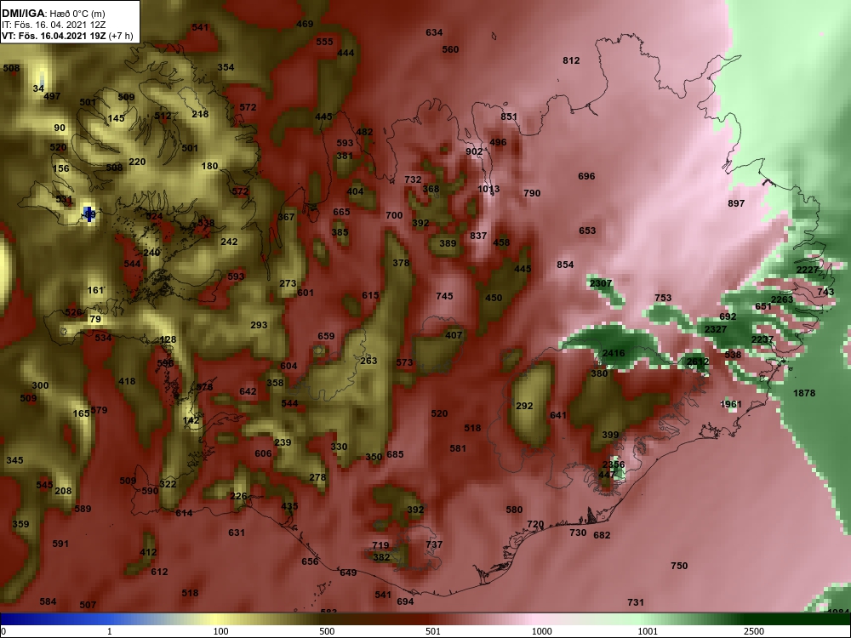Click the 'VT: Fös. 16.04.2021 19Z' line
The image size is (851, 638).
click(54, 37)
